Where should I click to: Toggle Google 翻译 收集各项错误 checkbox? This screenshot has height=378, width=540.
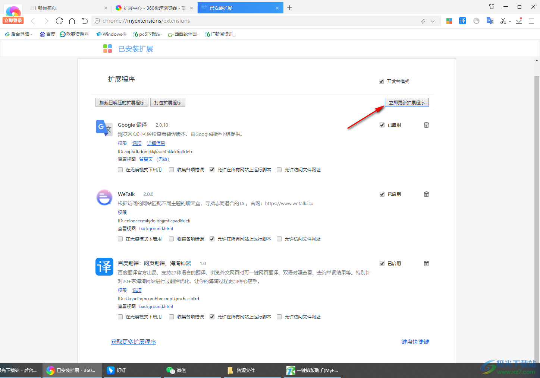click(171, 170)
